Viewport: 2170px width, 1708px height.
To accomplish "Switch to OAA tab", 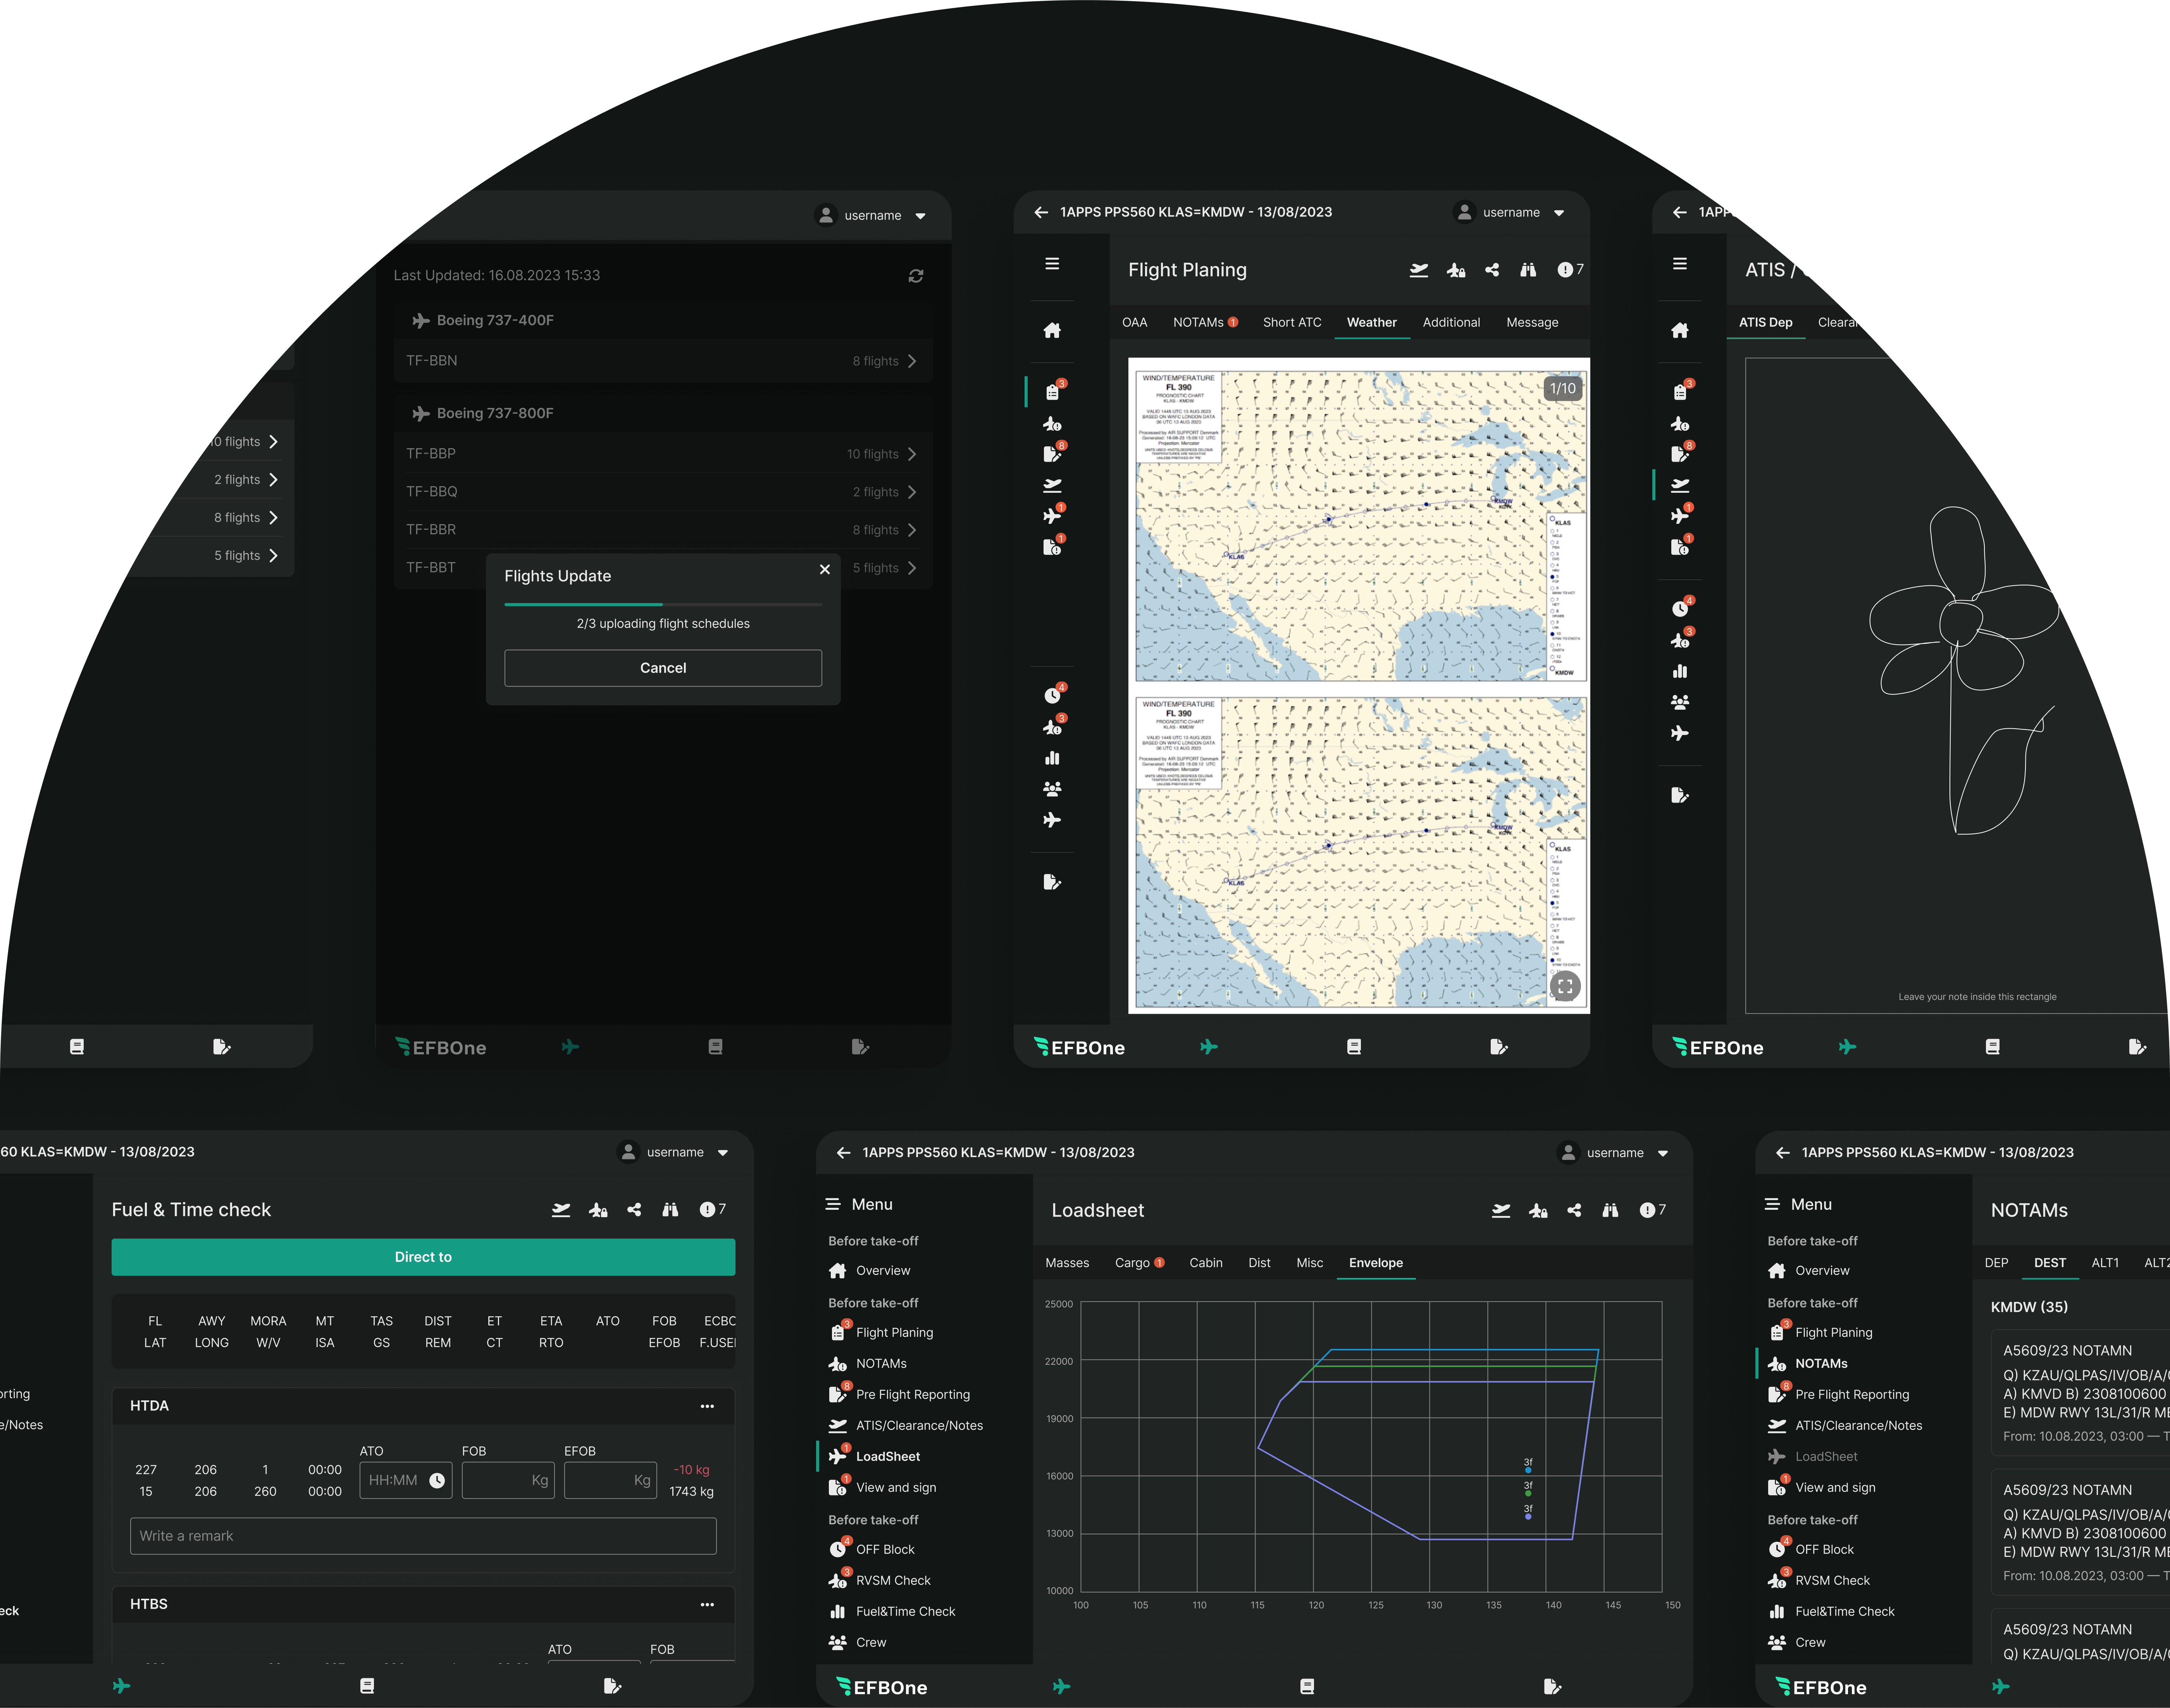I will pyautogui.click(x=1135, y=322).
